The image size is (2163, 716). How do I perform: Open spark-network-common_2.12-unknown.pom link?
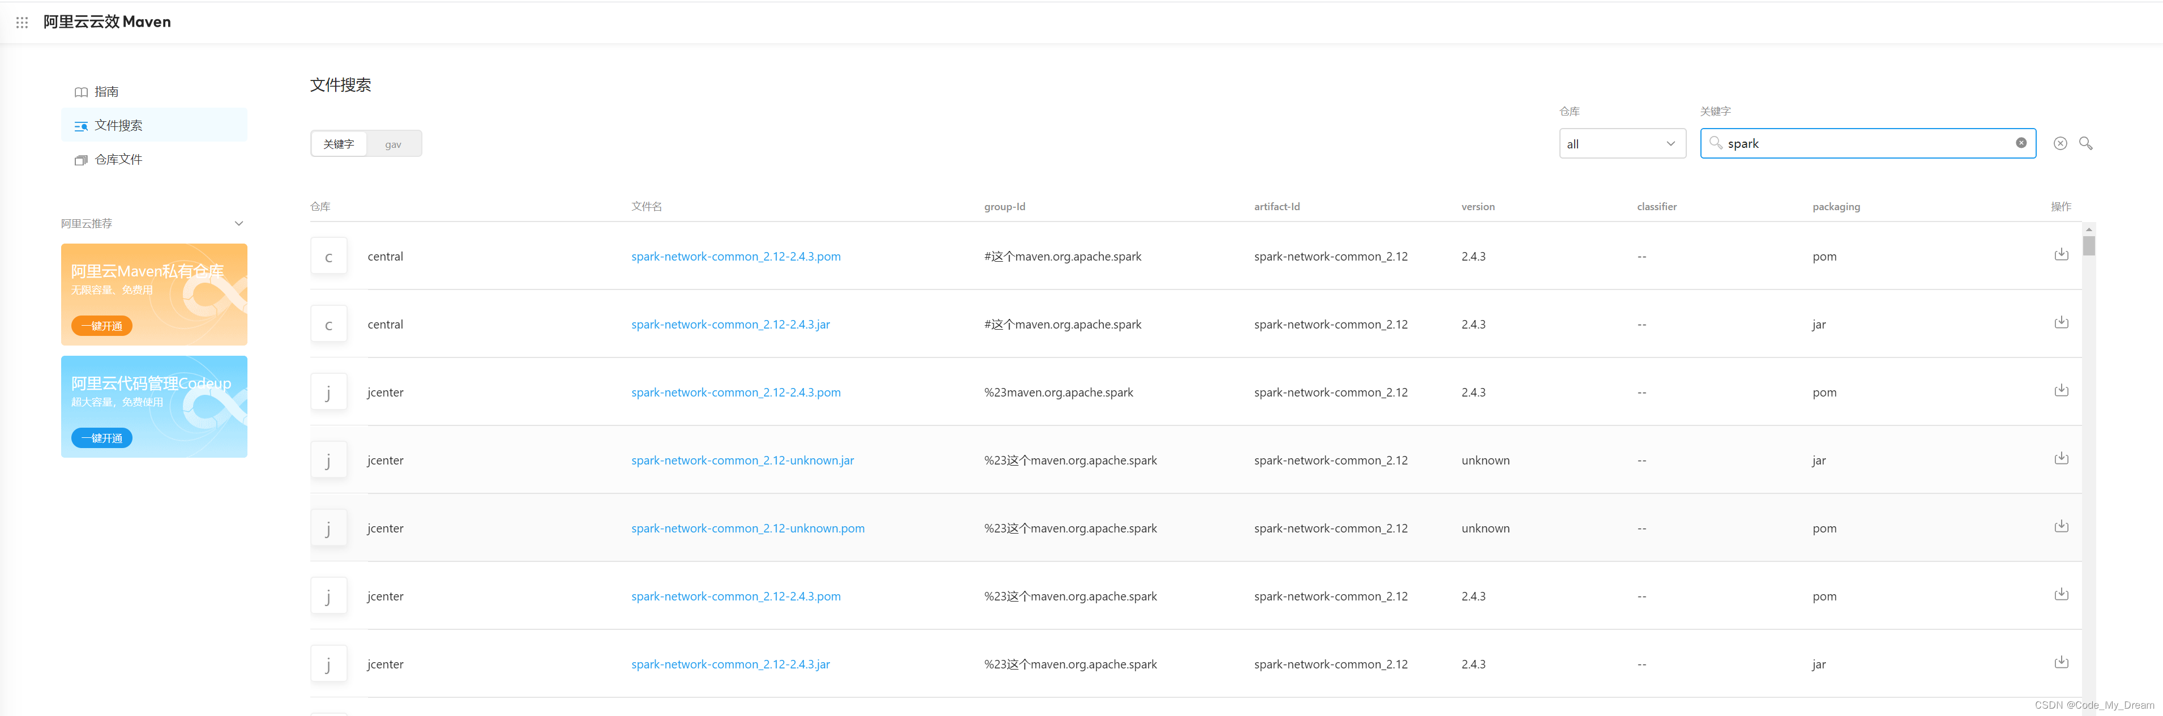[747, 529]
